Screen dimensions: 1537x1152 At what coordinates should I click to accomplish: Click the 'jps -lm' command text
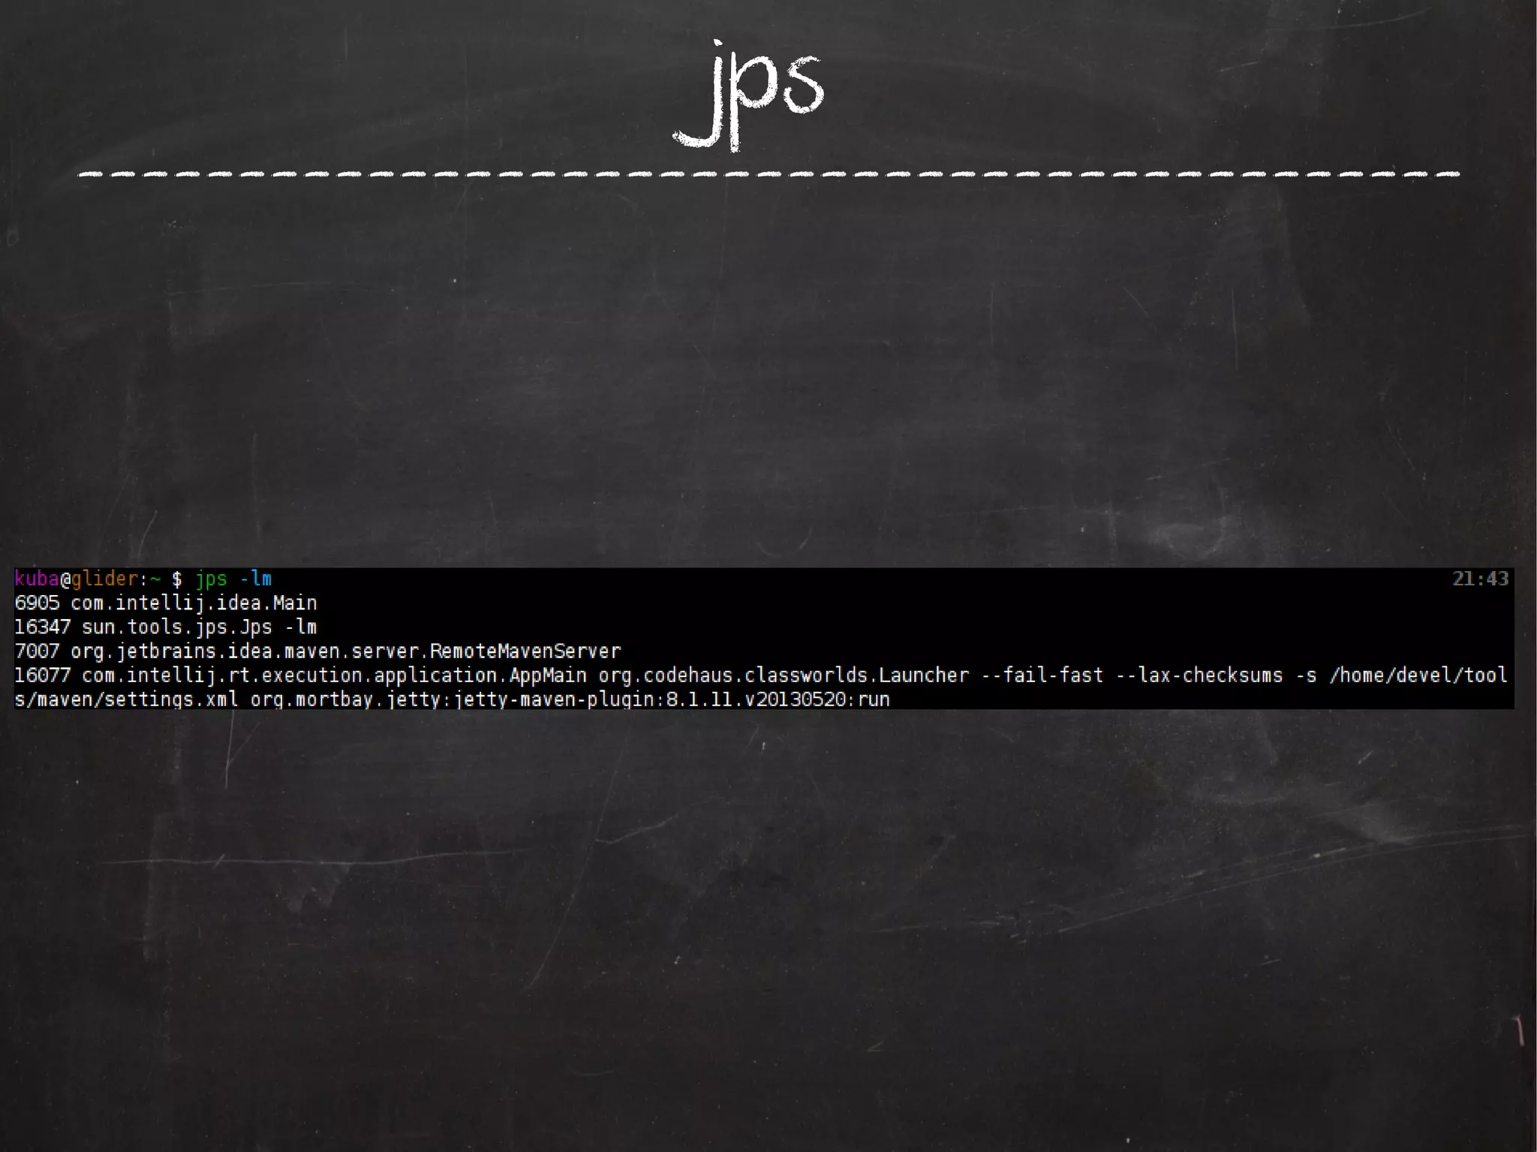(x=233, y=579)
